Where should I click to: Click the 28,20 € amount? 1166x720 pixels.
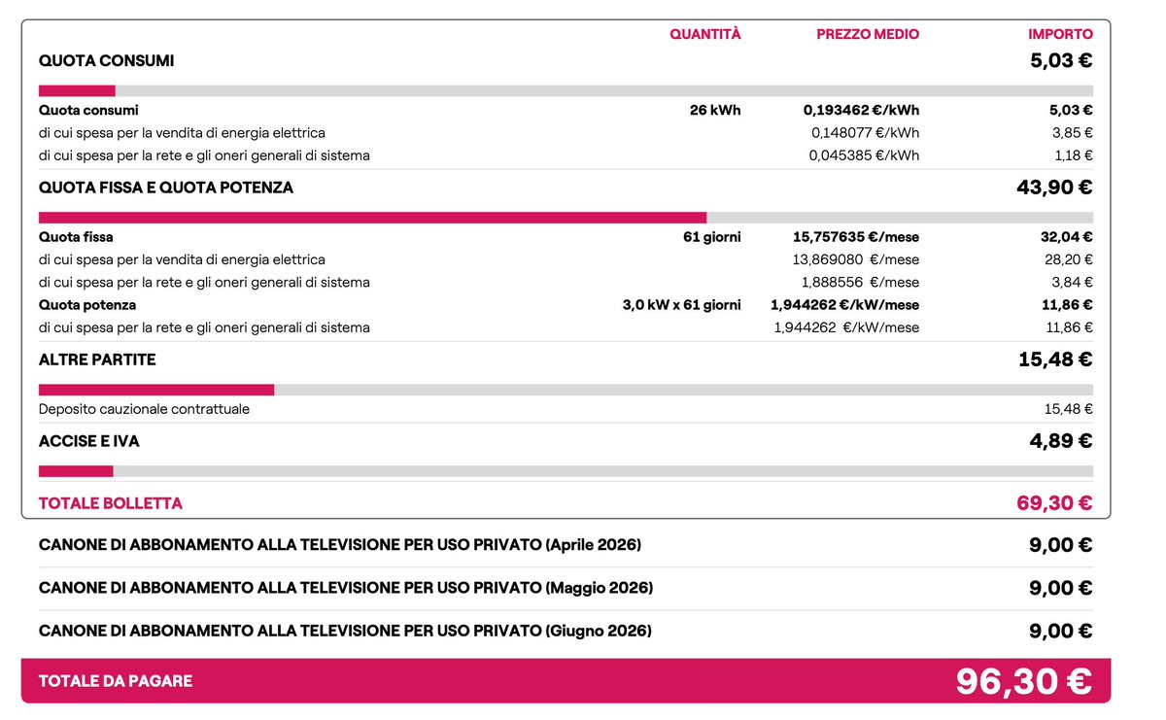pyautogui.click(x=1071, y=259)
